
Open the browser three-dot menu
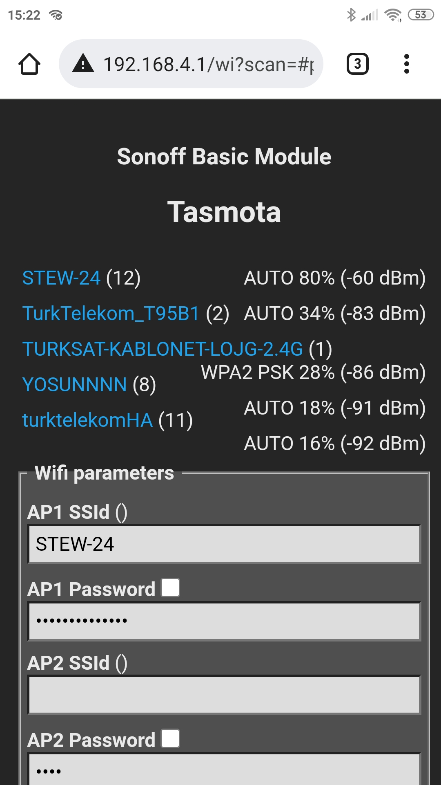point(406,64)
